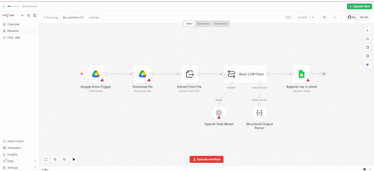Expand the Logs panel chevron
The width and height of the screenshot is (374, 171).
(370, 169)
